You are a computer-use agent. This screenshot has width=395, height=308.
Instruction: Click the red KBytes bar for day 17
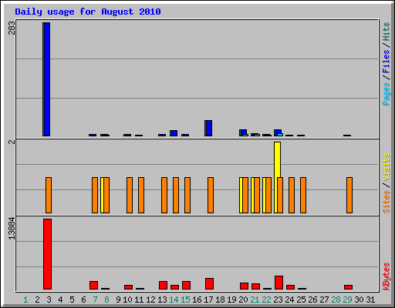click(209, 283)
